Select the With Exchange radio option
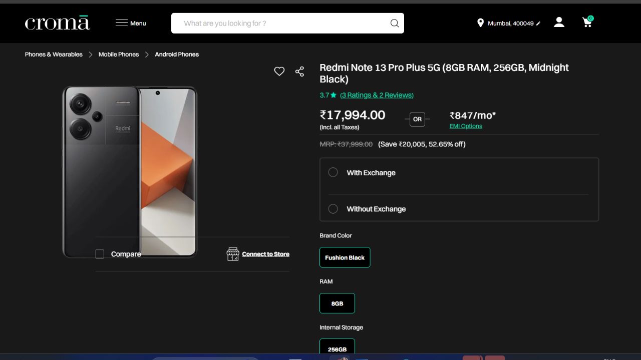 pyautogui.click(x=333, y=172)
